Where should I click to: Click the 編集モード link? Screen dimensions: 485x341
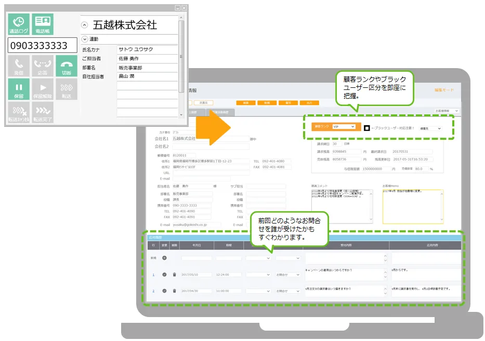click(x=444, y=90)
